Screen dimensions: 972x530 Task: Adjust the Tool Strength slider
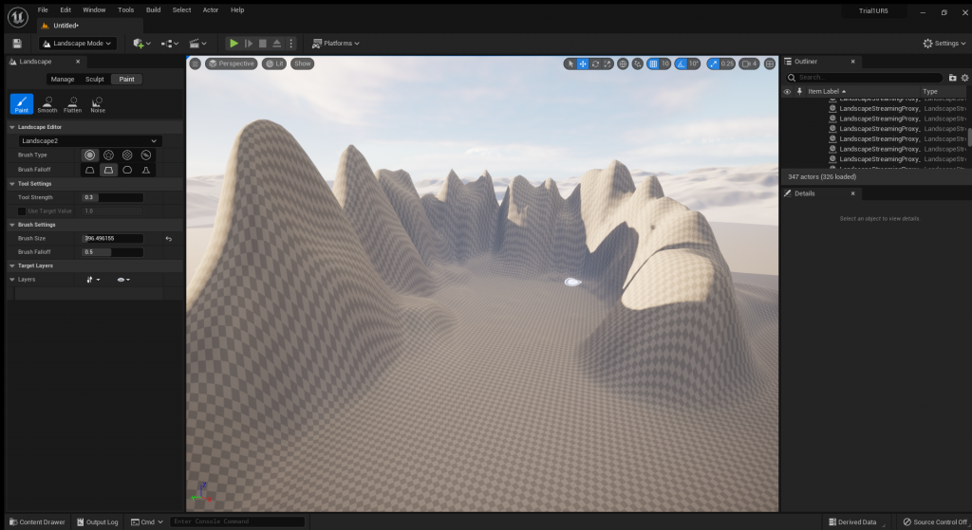[112, 197]
